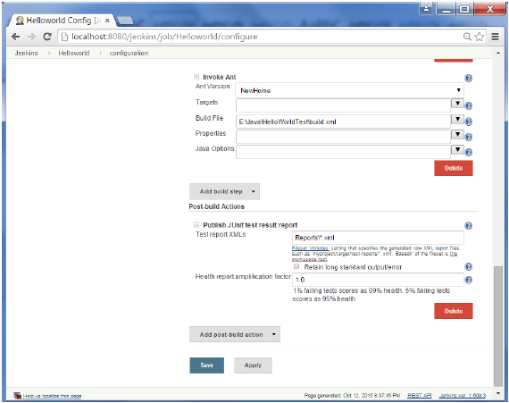This screenshot has width=509, height=403.
Task: Open help for Health report amplification factor
Action: point(468,280)
